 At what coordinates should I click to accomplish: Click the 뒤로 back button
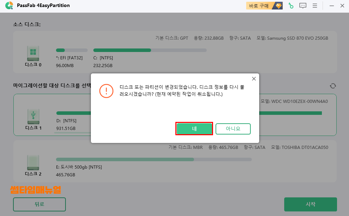tap(39, 204)
